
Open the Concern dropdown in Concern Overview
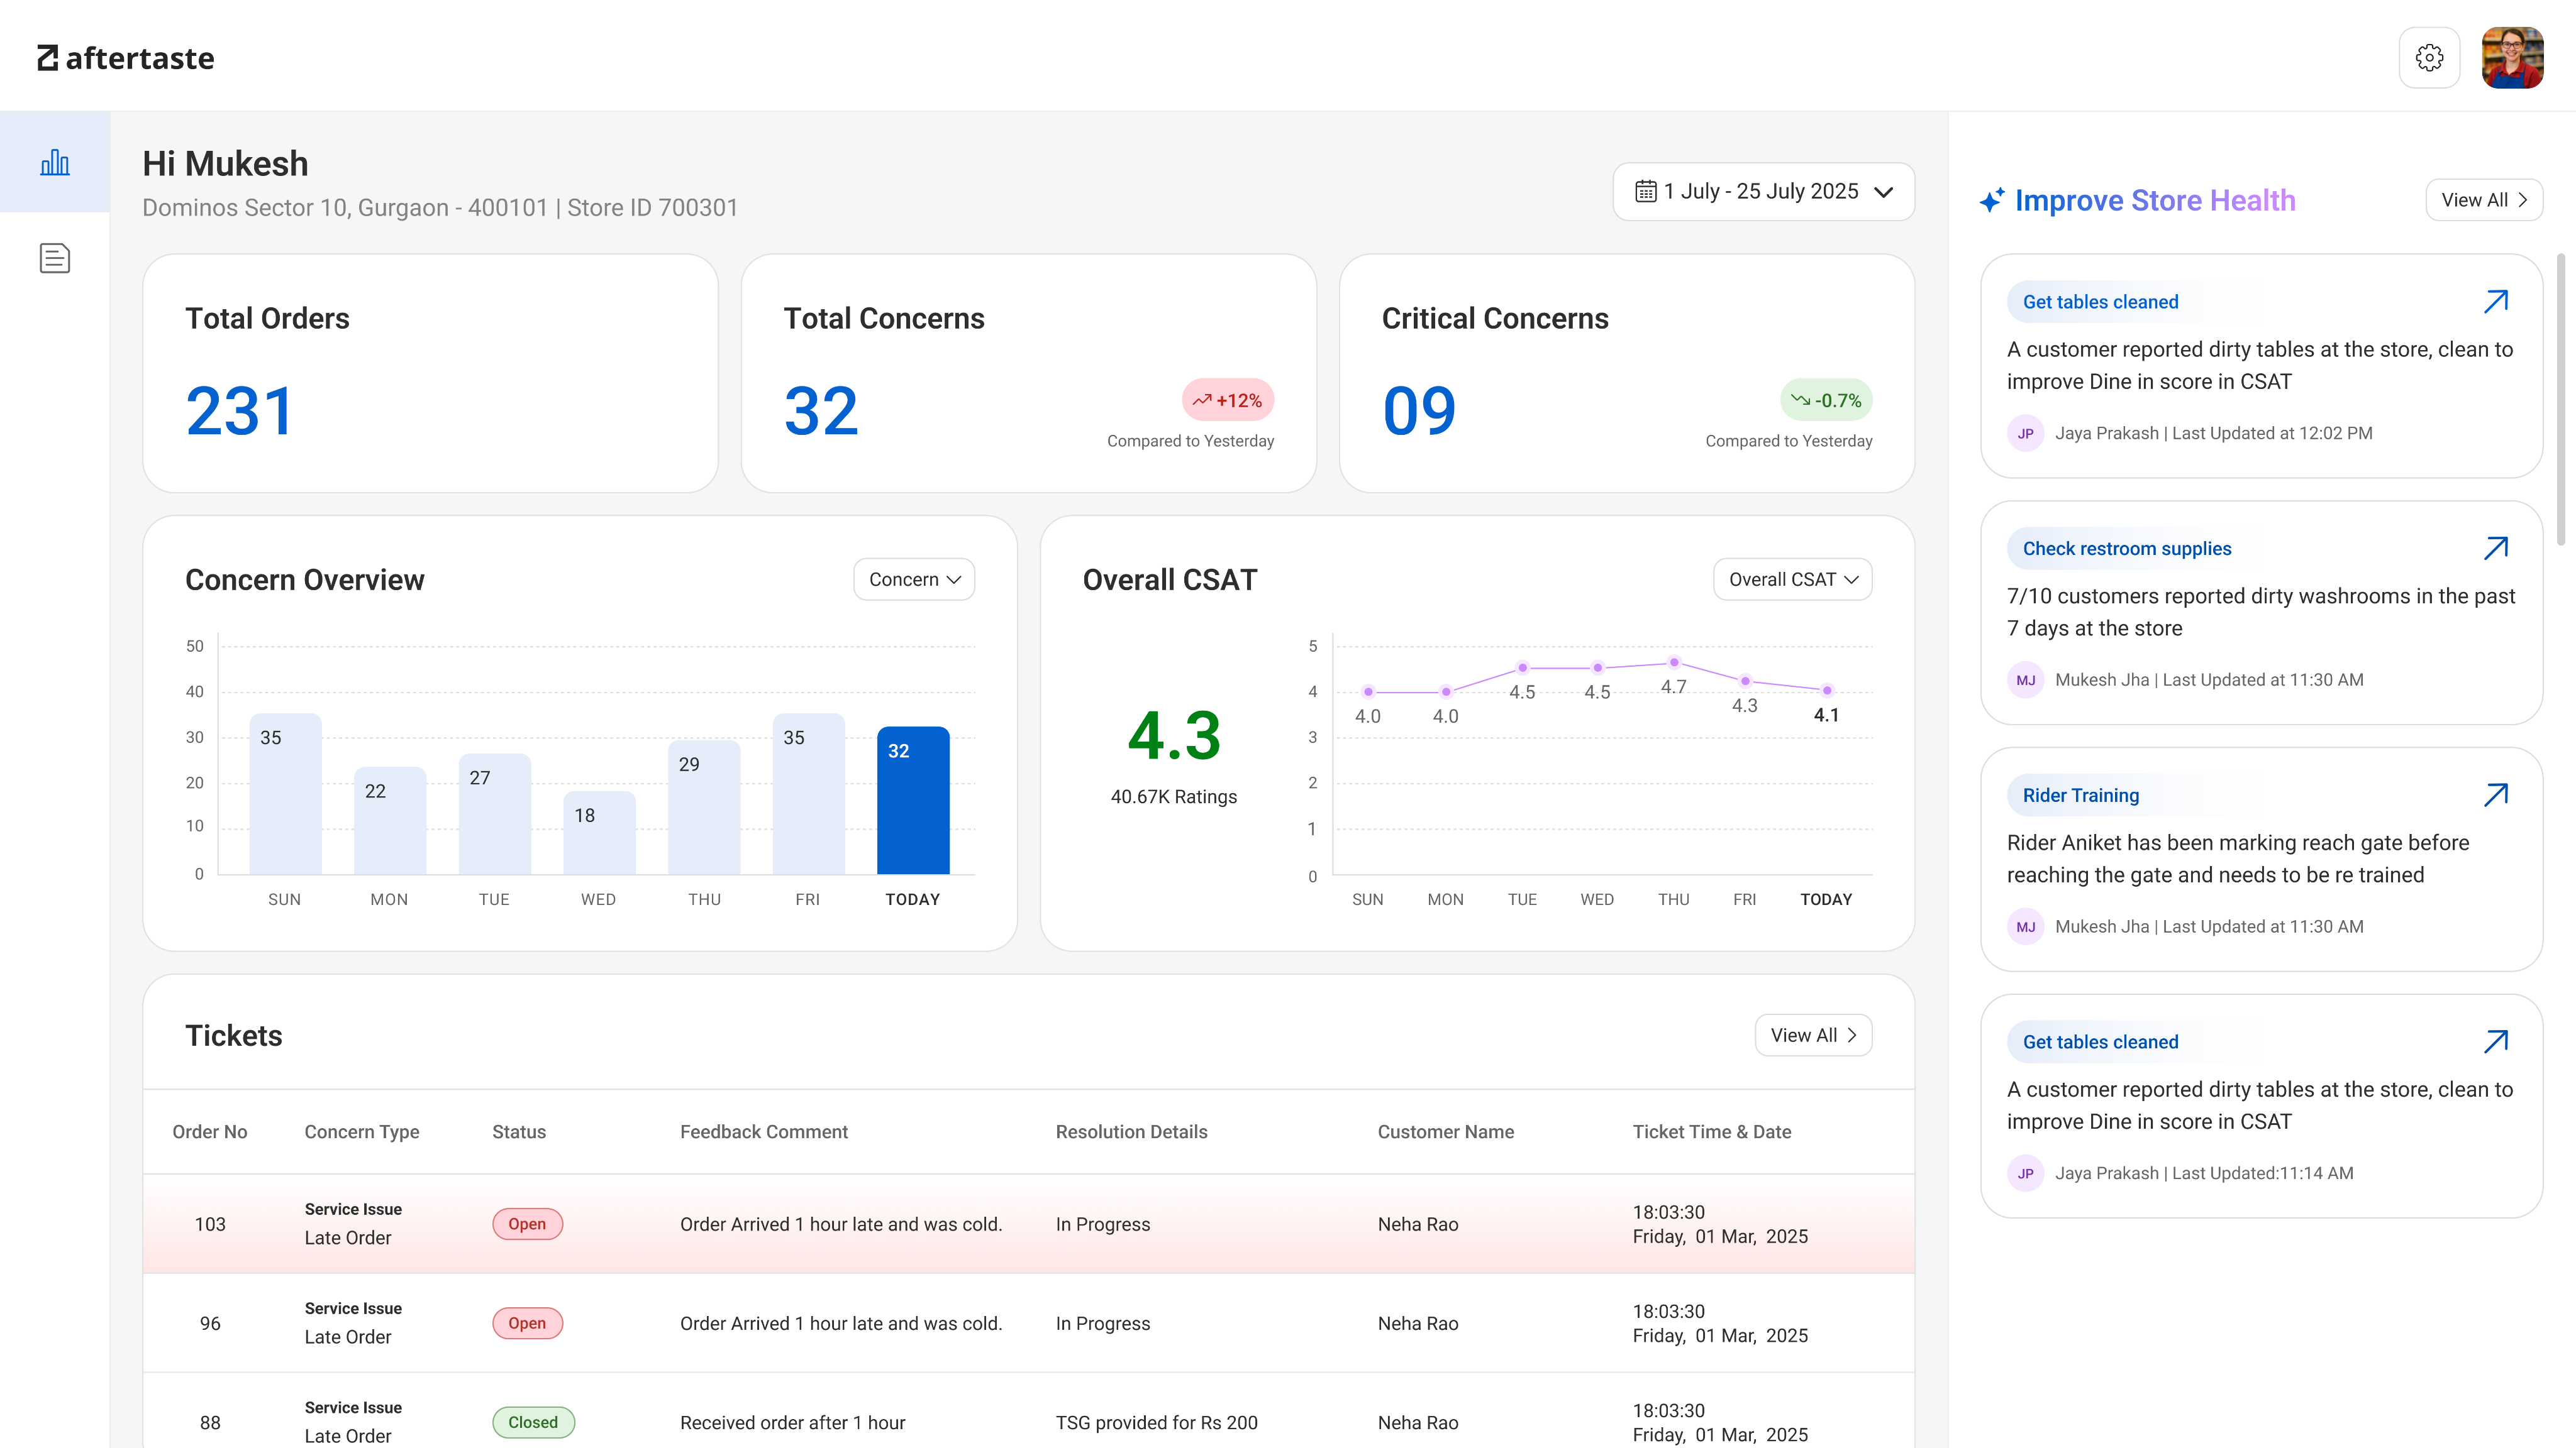tap(913, 579)
